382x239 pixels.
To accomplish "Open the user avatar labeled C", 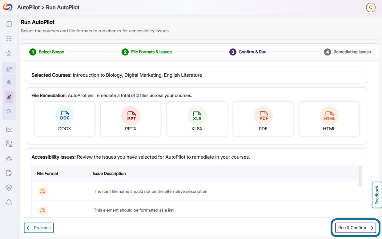I will click(371, 8).
